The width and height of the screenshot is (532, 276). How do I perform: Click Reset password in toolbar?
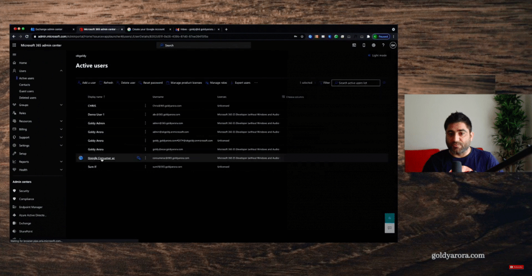click(151, 83)
